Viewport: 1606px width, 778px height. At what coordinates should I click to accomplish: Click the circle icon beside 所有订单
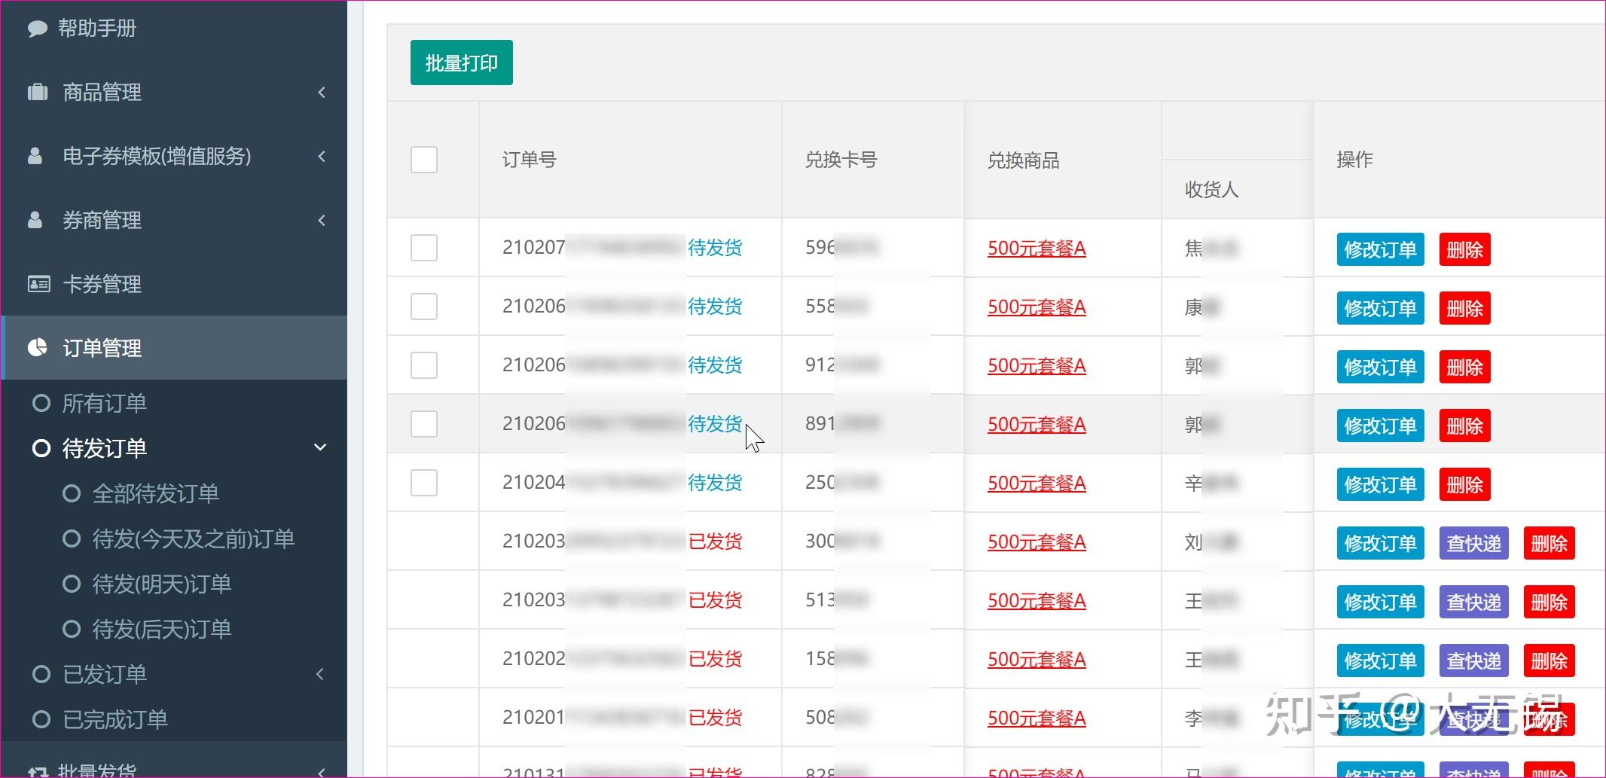pos(41,403)
